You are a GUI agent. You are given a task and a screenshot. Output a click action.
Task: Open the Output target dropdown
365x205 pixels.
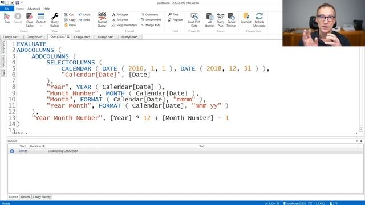(x=41, y=26)
